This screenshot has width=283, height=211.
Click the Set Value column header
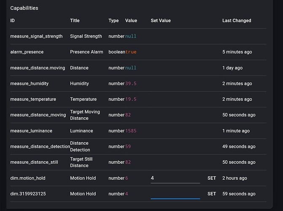tap(161, 20)
